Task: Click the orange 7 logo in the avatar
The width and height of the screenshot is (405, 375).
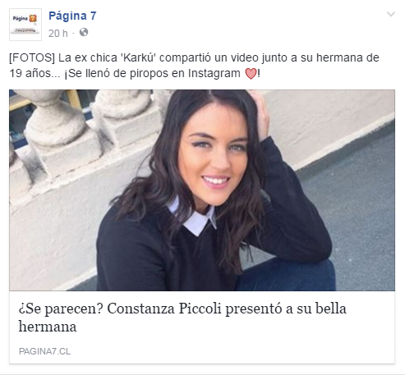Action: (x=33, y=19)
